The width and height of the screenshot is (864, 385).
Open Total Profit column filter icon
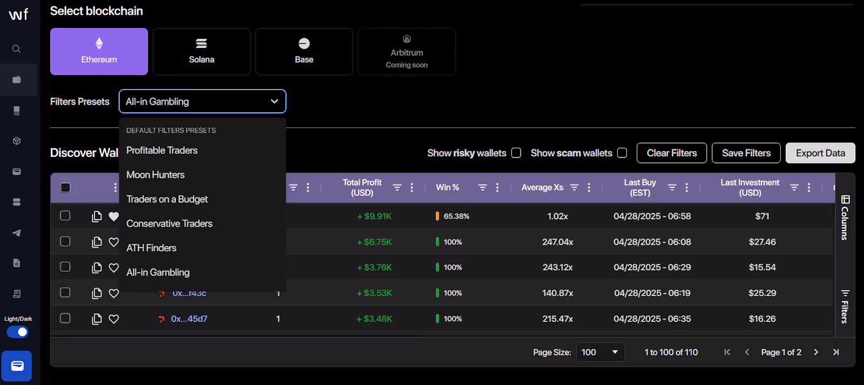tap(397, 188)
